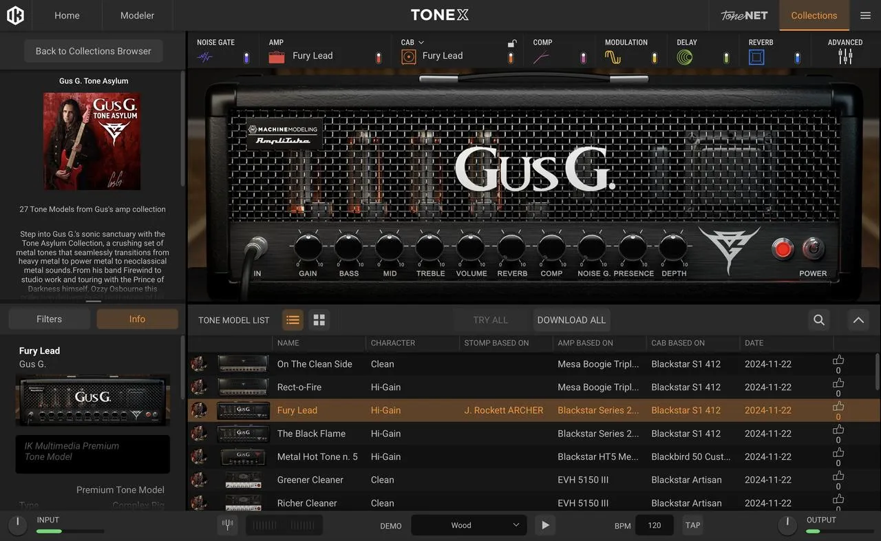This screenshot has height=541, width=881.
Task: Toggle the Reverb power LED switch
Action: pos(797,58)
